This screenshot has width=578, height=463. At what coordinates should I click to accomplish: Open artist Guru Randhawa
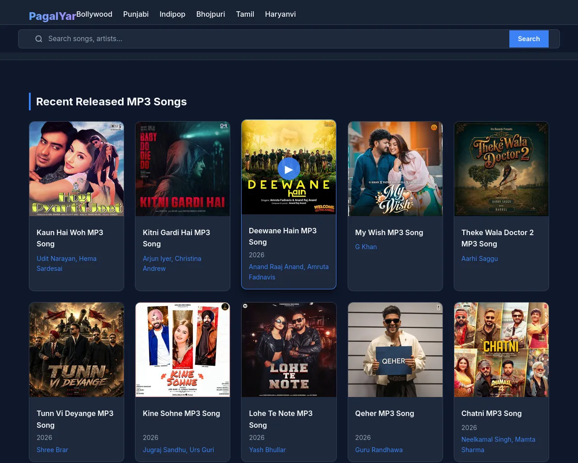click(x=379, y=450)
